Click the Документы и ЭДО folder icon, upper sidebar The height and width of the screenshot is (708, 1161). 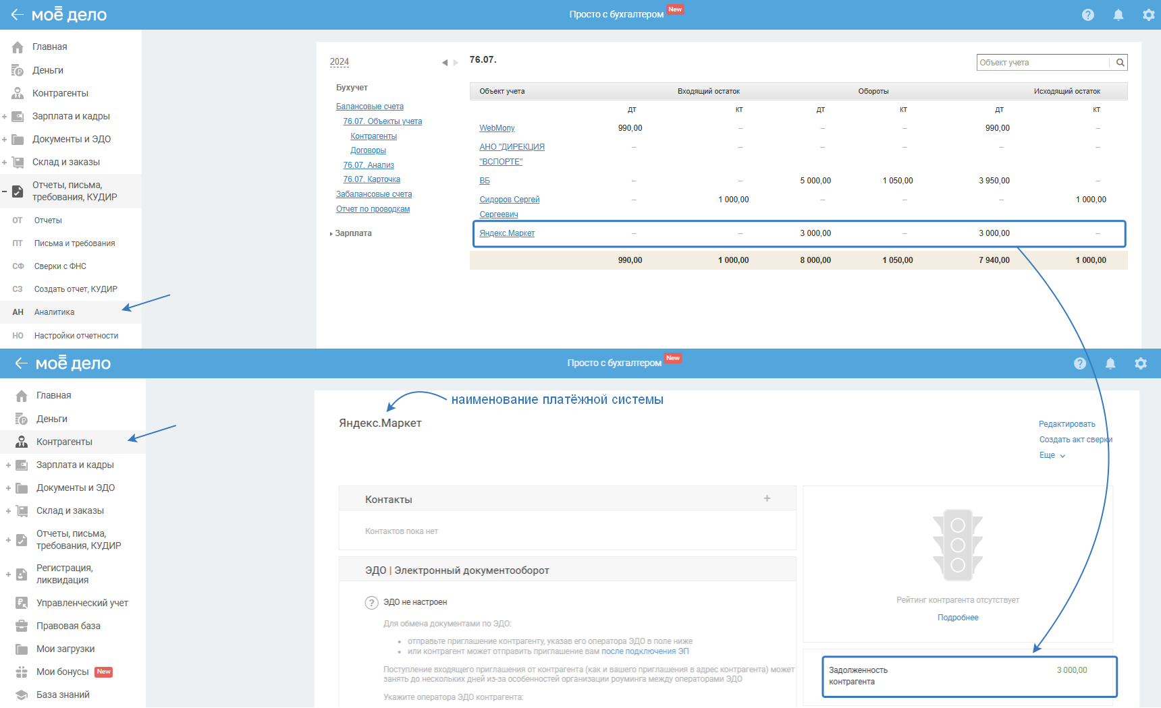(18, 139)
